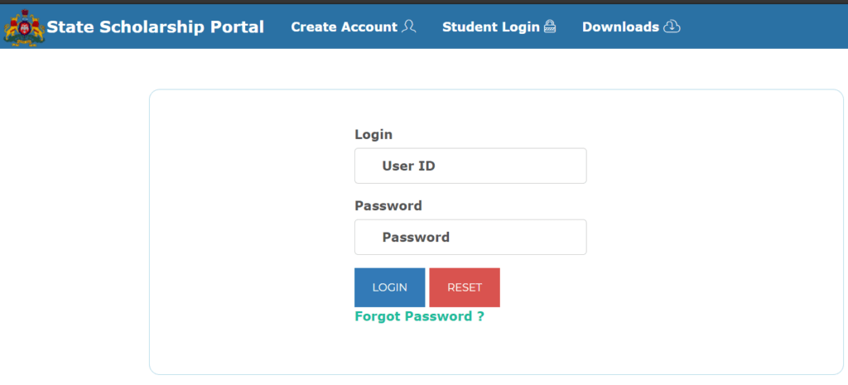The height and width of the screenshot is (385, 848).
Task: Click the Password label above the password field
Action: pos(388,206)
